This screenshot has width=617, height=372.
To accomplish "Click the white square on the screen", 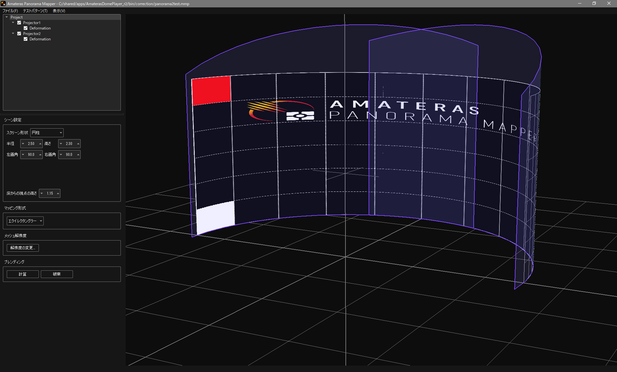I will 216,218.
